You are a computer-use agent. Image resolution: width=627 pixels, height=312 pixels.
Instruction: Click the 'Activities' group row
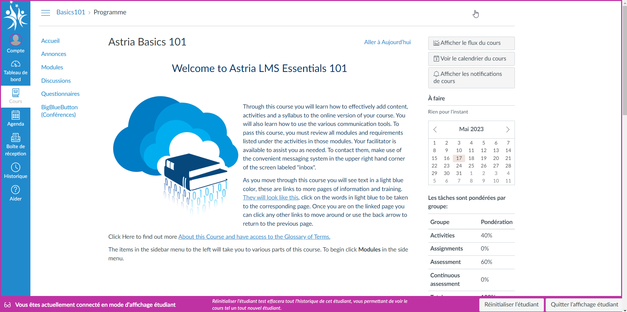click(x=471, y=235)
